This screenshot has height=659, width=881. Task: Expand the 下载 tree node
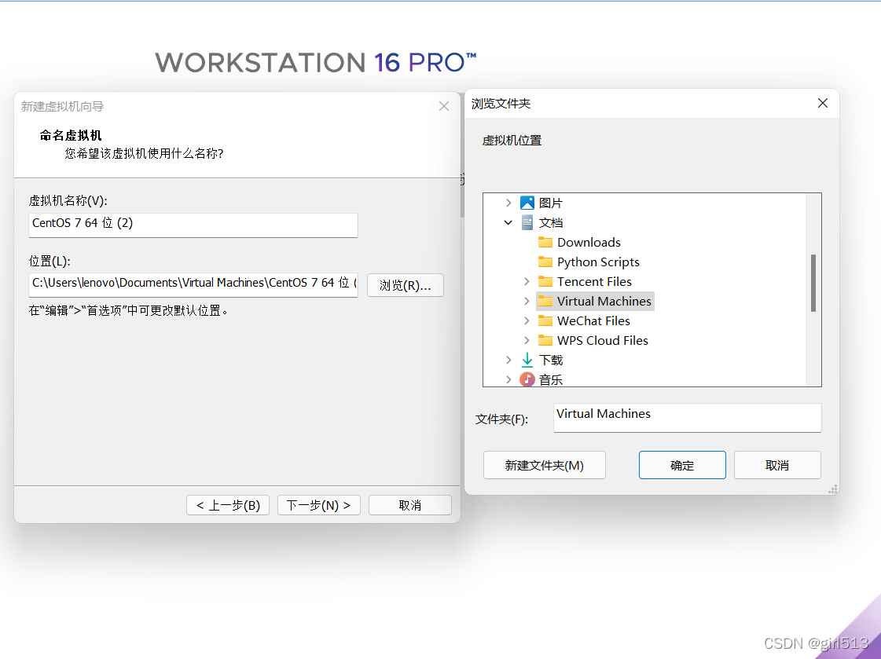[508, 360]
